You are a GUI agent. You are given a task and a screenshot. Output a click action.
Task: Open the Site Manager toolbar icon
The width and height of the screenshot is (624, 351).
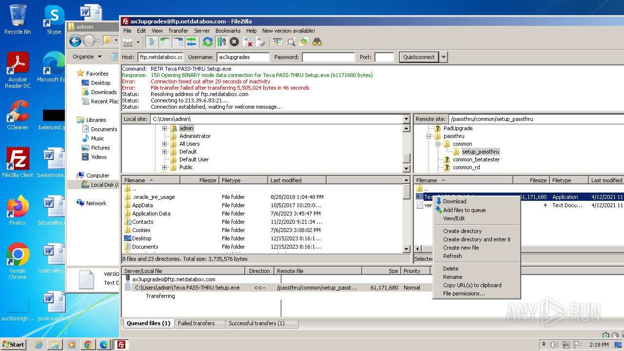coord(127,42)
